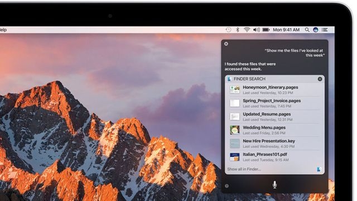Screen dimensions: 357x201
Task: Click Show all in Finder link
Action: [x=244, y=169]
